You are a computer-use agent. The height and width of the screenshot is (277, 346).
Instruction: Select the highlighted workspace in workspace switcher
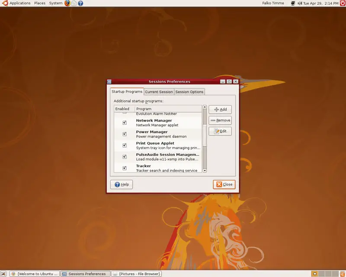315,274
